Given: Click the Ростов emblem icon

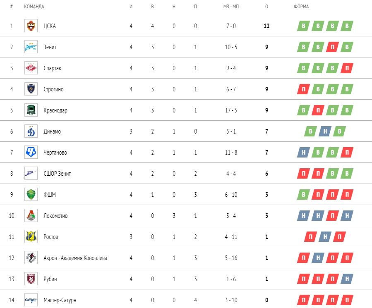Looking at the screenshot, I should [31, 236].
